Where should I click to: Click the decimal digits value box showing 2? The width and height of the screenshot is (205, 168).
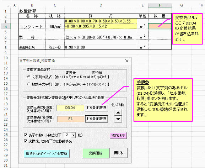(x=67, y=135)
